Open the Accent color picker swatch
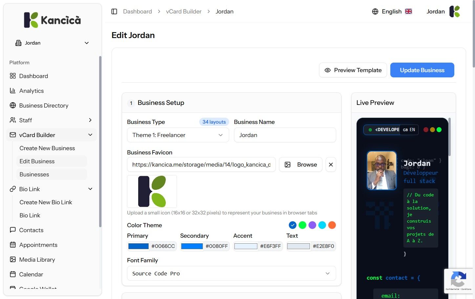Viewport: 475px width, 299px height. click(246, 246)
